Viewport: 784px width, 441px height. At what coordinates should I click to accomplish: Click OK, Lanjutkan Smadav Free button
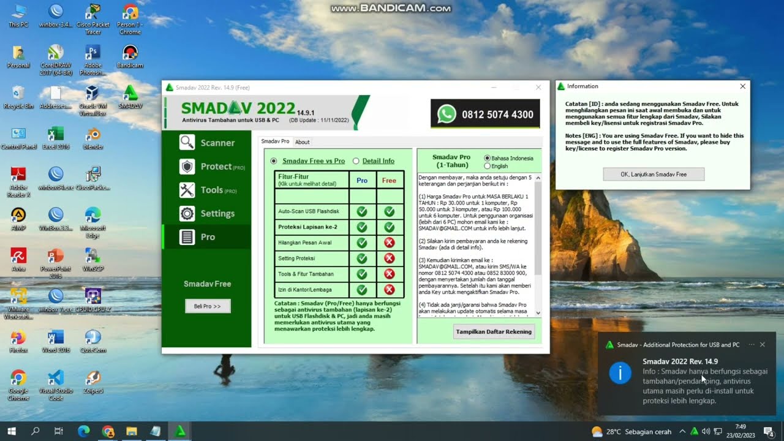click(654, 174)
